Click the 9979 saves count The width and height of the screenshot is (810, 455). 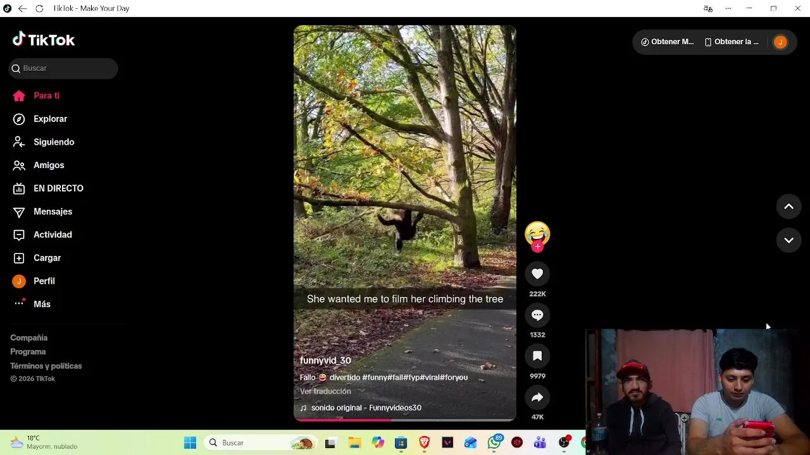537,376
